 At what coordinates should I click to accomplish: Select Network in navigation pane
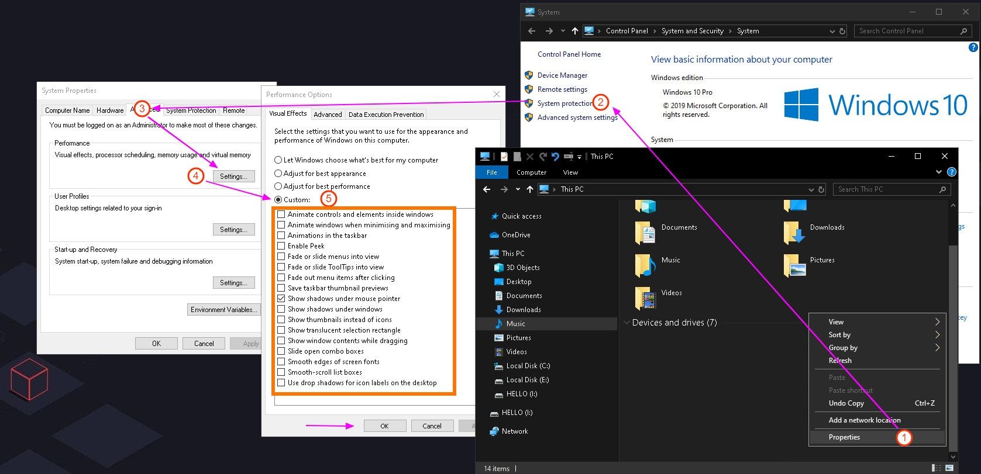click(515, 431)
